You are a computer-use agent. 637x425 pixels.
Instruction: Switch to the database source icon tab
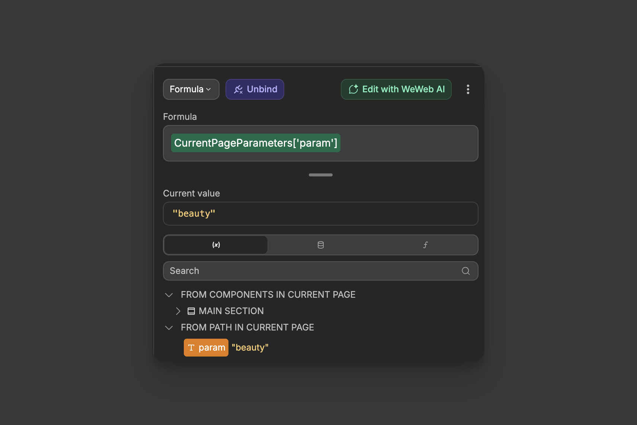[320, 245]
